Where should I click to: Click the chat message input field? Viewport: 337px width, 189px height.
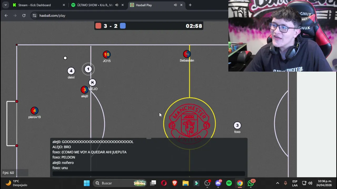tap(149, 174)
